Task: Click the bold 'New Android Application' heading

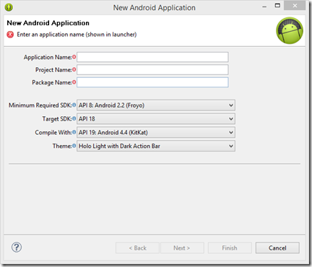Action: [x=48, y=23]
